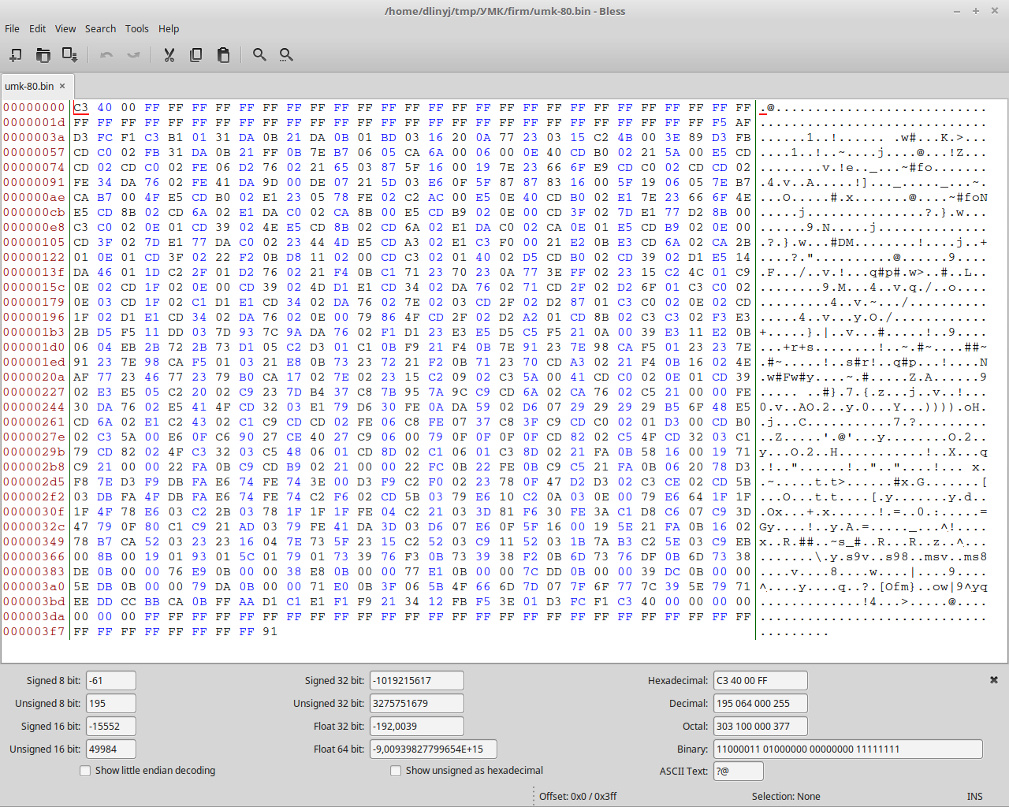Select offset row 00000105
Screen dimensions: 1009x807
tap(35, 243)
